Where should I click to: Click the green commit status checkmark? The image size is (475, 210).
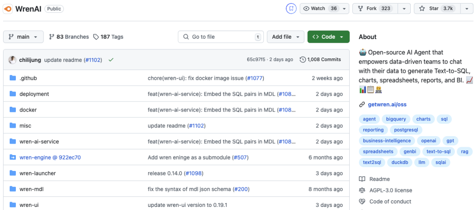[111, 60]
